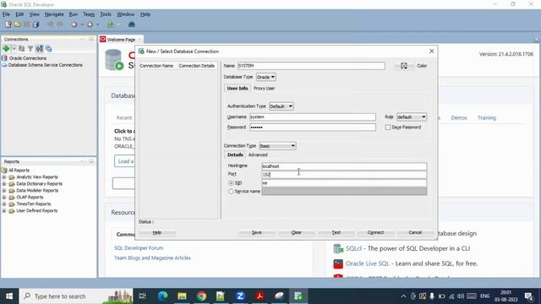
Task: Click the Task View taskbar icon
Action: pyautogui.click(x=142, y=296)
